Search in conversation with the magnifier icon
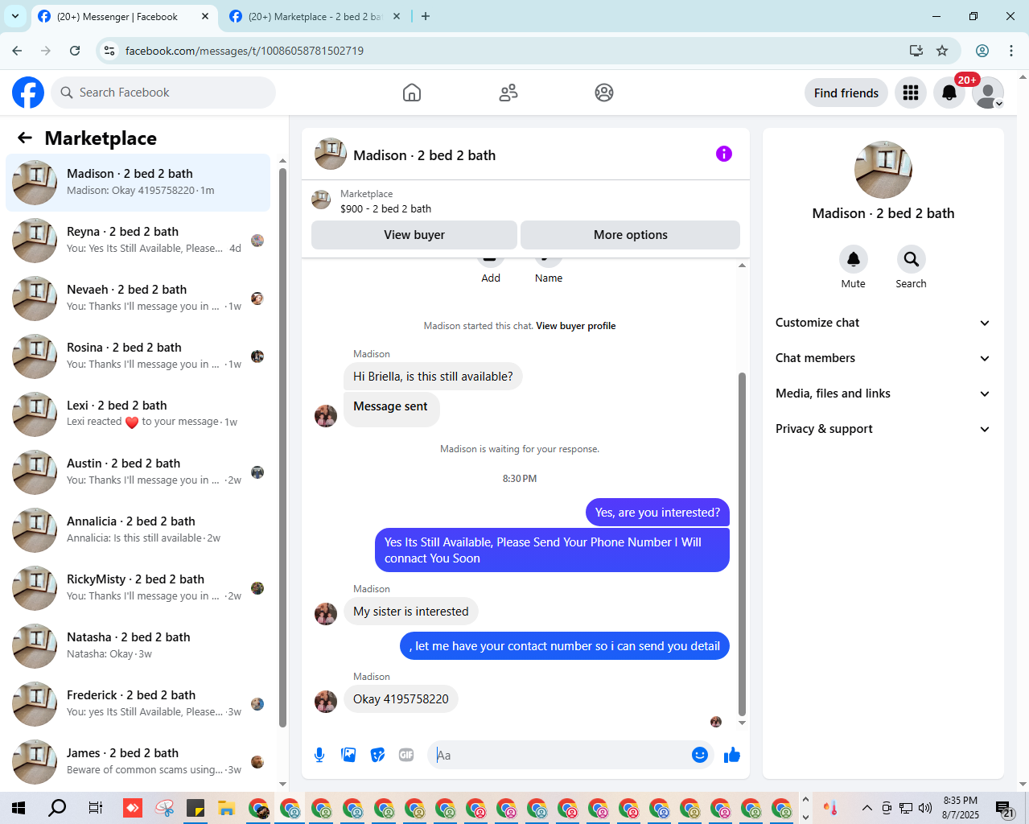The height and width of the screenshot is (824, 1029). [x=912, y=259]
